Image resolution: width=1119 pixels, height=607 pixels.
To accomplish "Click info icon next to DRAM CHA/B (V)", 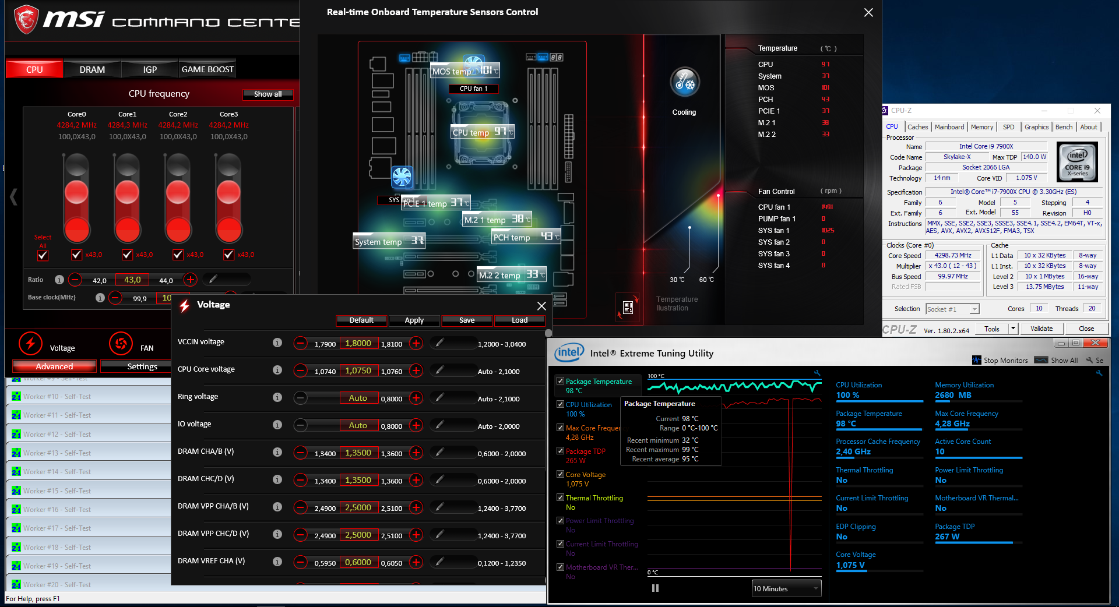I will 277,452.
